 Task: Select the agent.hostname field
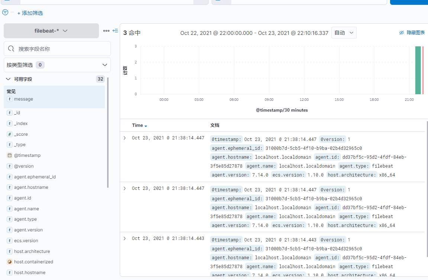tap(31, 187)
